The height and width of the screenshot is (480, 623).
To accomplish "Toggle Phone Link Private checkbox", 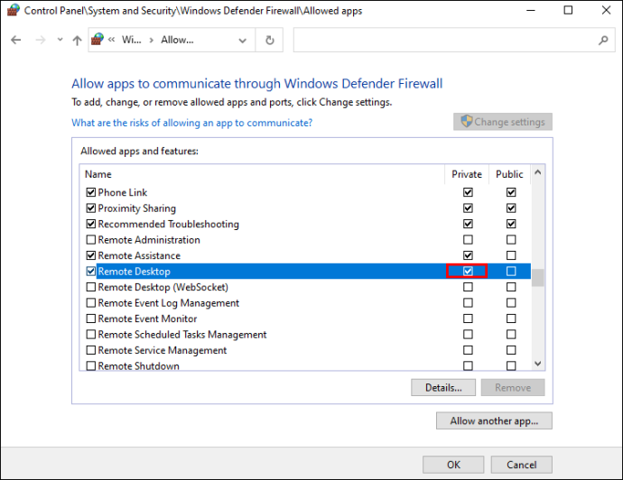I will point(468,192).
